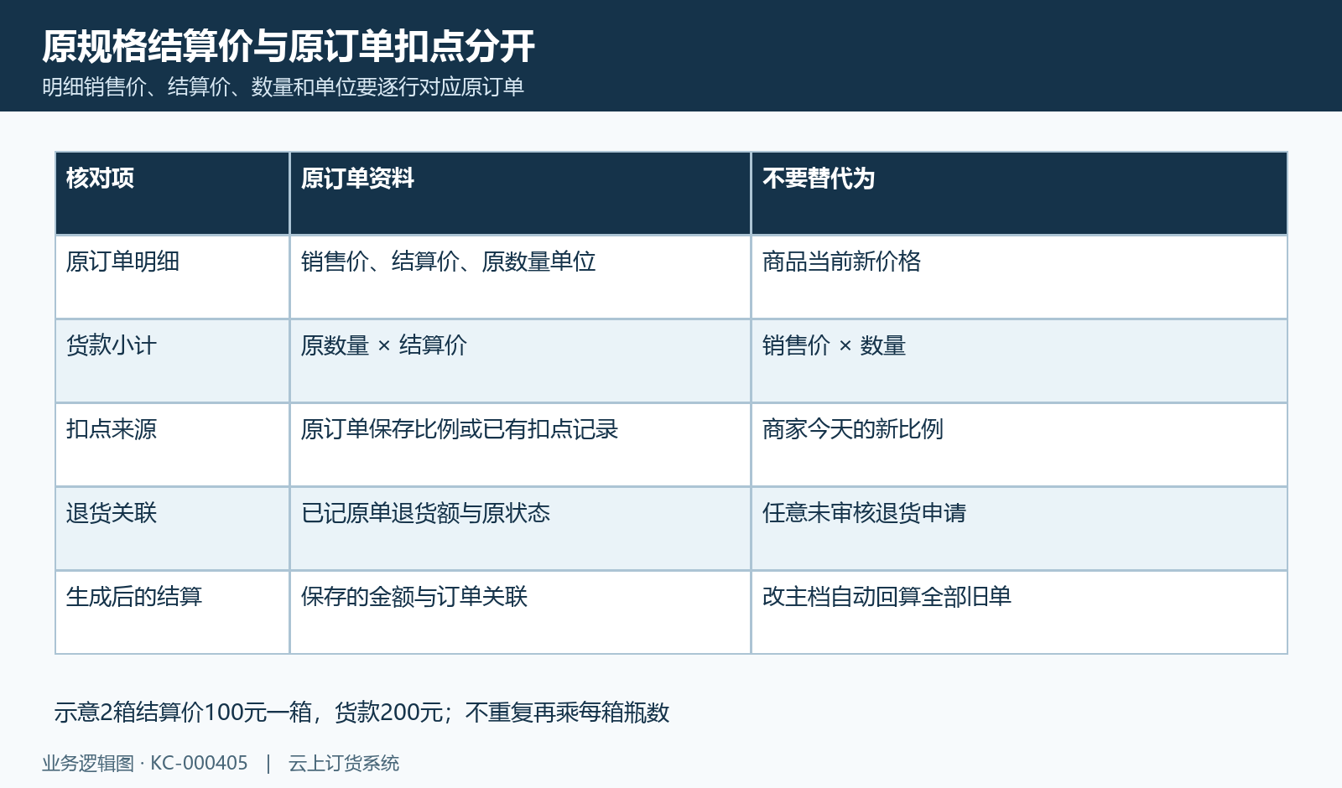The width and height of the screenshot is (1342, 788).
Task: Click the cell 任意未审核退货申请
Action: tap(1019, 529)
